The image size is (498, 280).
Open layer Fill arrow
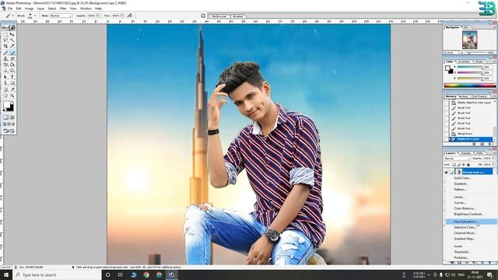coord(493,165)
